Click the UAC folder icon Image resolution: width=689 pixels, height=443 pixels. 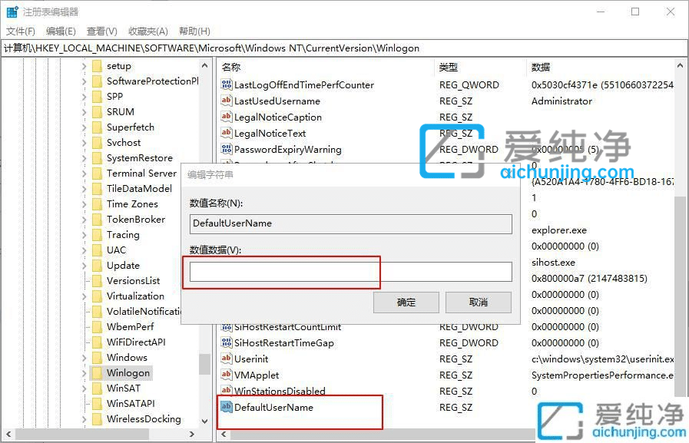pos(97,250)
